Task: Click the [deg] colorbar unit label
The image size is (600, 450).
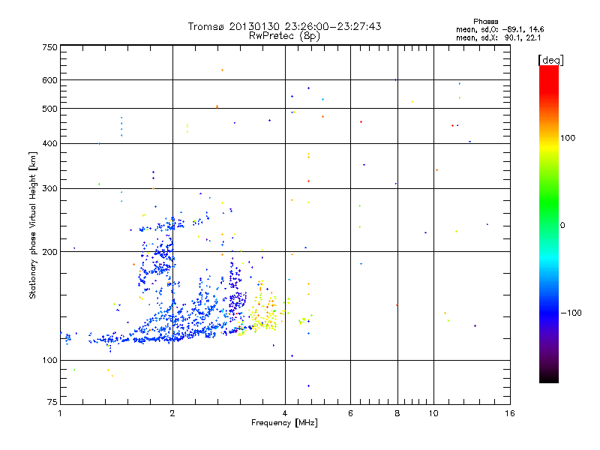Action: (550, 60)
